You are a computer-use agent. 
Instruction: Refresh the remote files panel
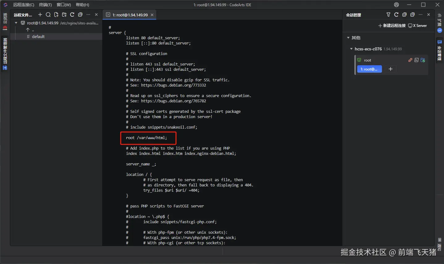point(72,15)
